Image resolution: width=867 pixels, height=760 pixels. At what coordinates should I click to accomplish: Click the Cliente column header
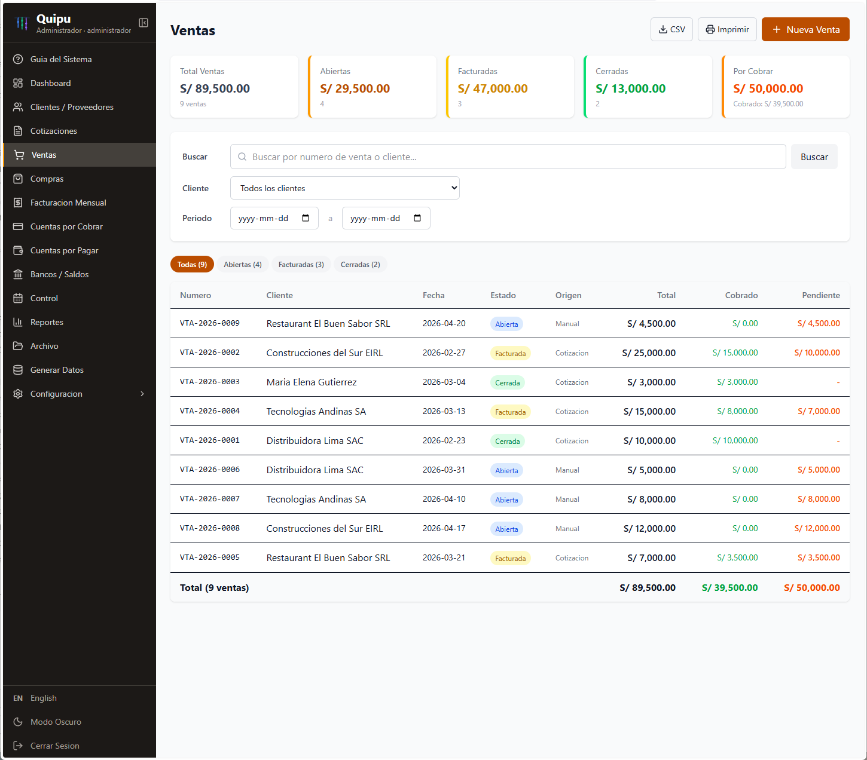[x=280, y=295]
